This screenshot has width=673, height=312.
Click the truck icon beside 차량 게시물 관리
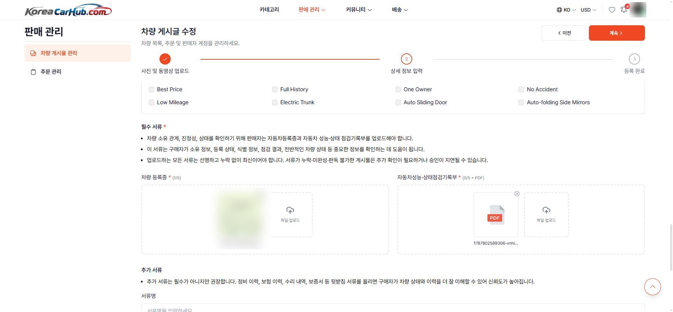[33, 53]
